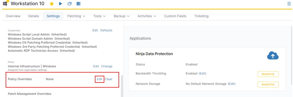Open the remote window icon

70,3
